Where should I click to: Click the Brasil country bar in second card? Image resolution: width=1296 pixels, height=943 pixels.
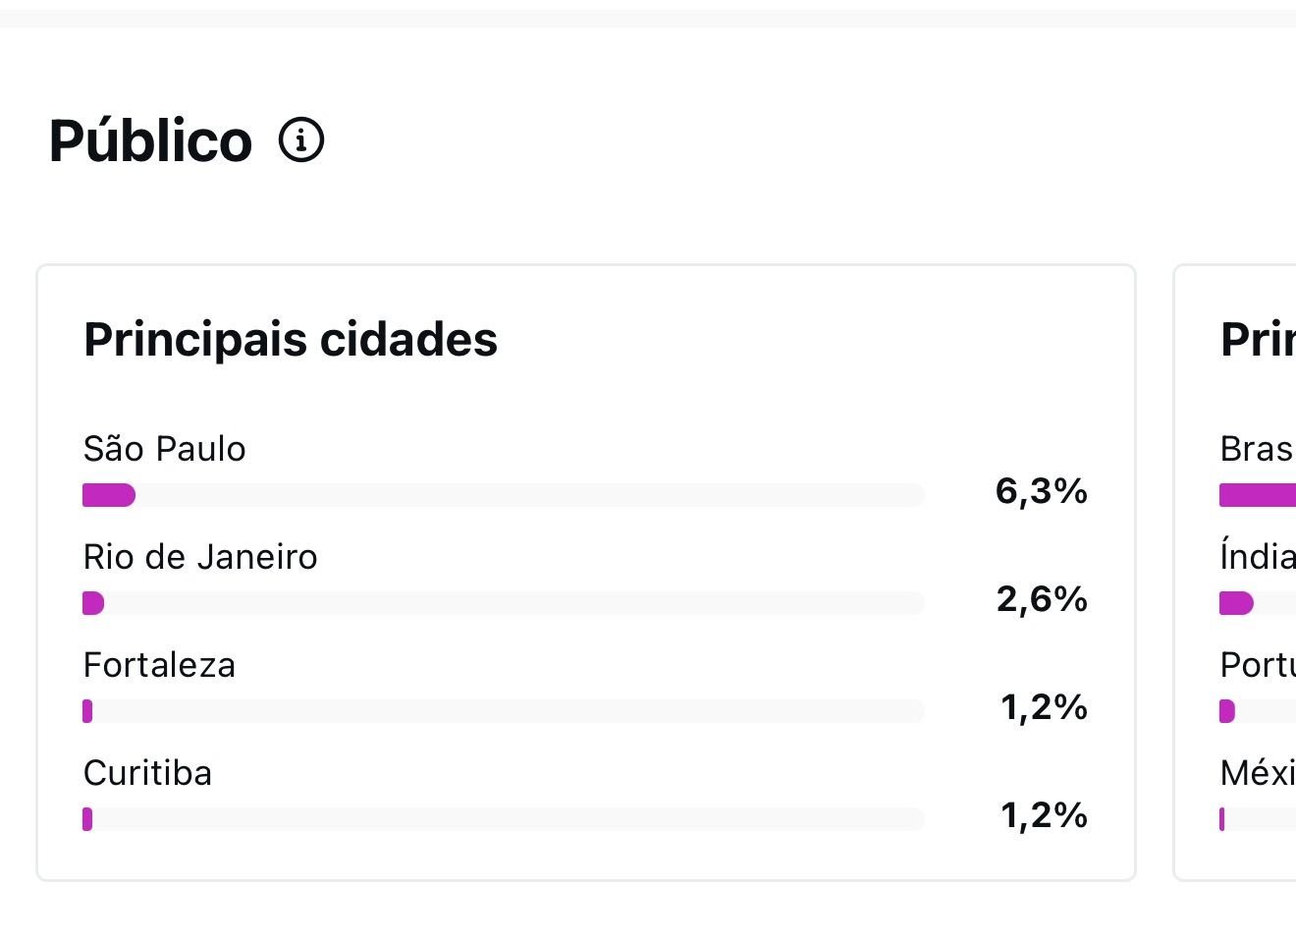[x=1258, y=495]
